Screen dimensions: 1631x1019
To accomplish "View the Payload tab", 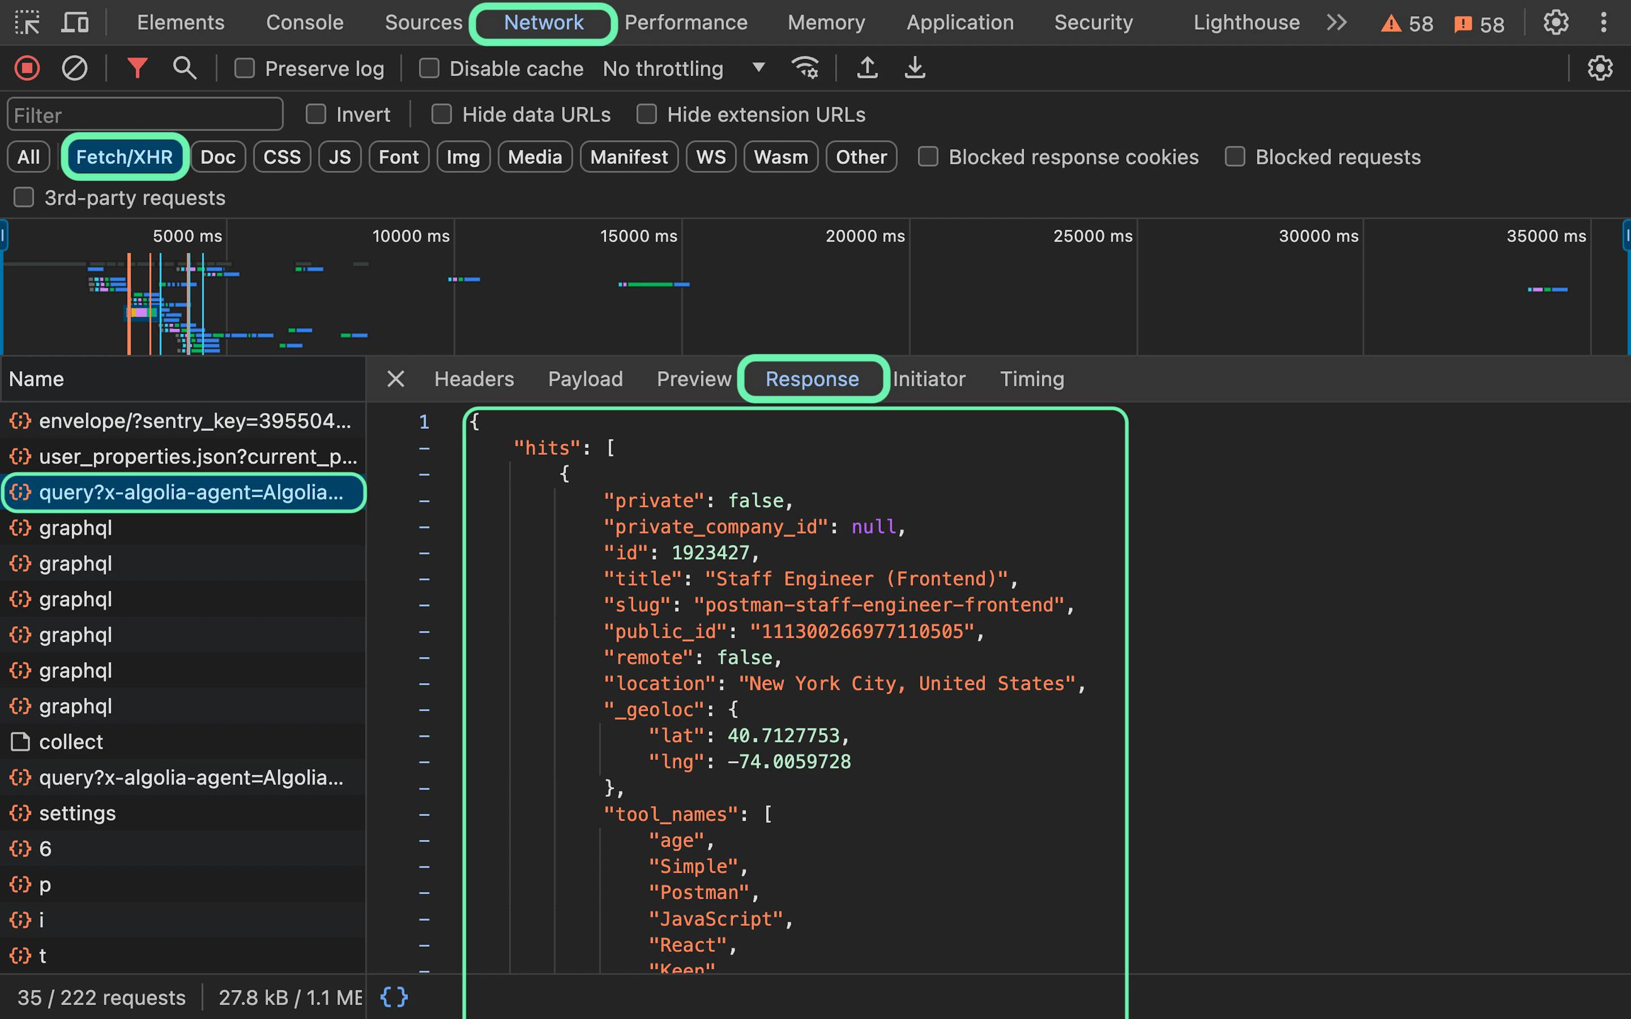I will coord(585,379).
